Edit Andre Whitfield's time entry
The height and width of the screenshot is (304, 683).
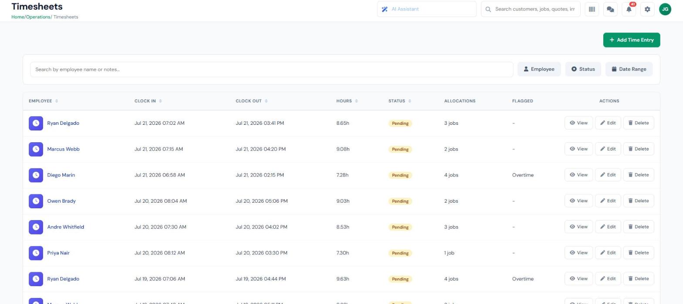coord(608,227)
